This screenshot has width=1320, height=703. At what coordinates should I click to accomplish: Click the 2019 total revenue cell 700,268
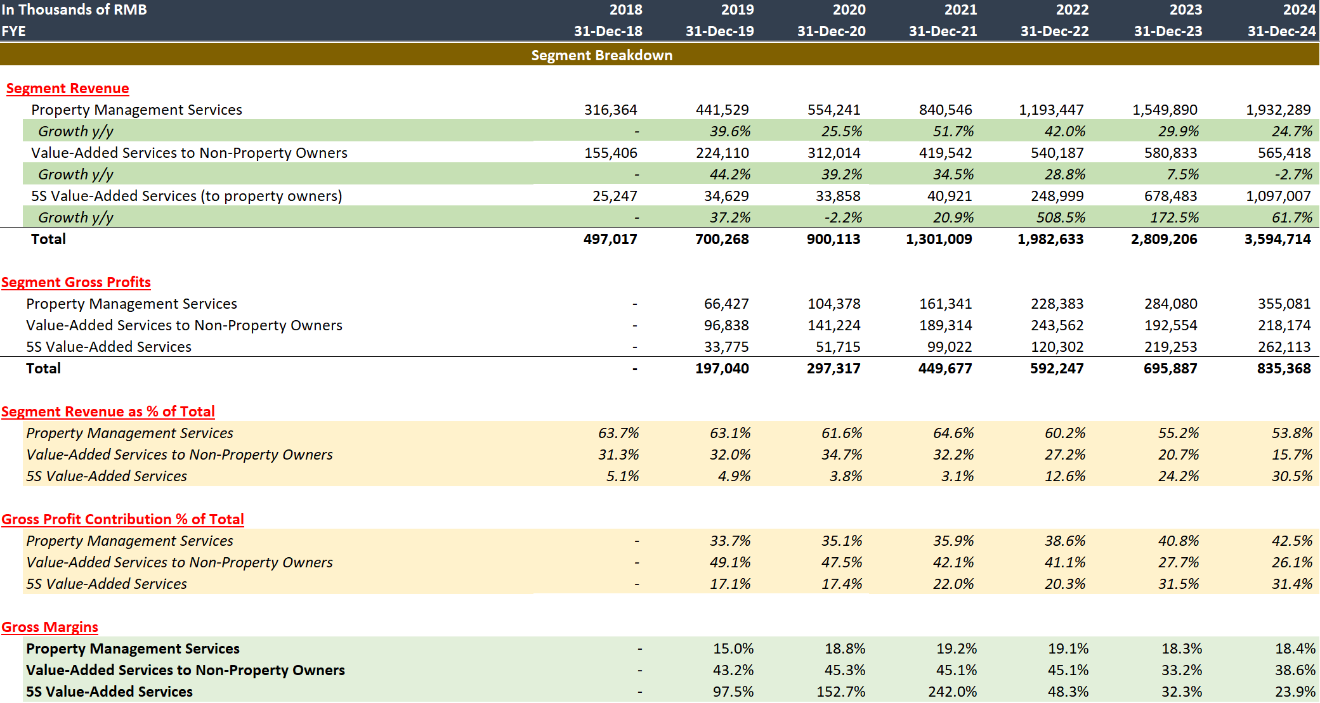722,240
